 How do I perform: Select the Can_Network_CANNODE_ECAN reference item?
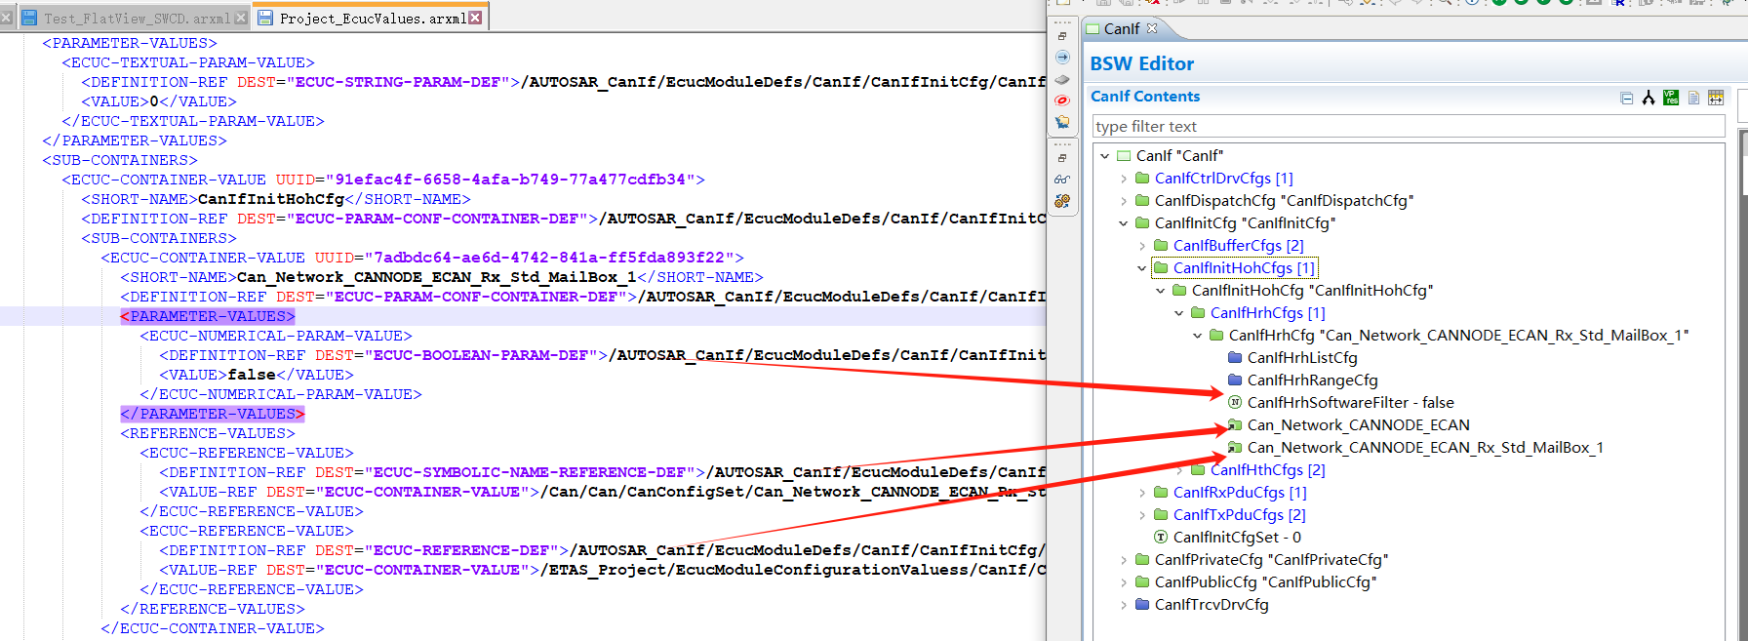pos(1358,424)
